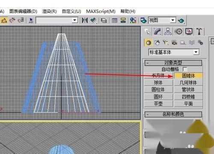Toggle the Angle Snap tool
This screenshot has height=154, width=214.
tap(4, 21)
